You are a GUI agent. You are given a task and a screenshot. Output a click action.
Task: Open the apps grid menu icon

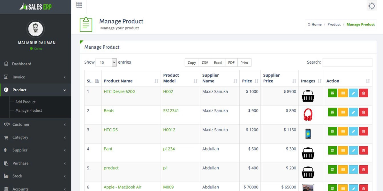click(x=79, y=5)
